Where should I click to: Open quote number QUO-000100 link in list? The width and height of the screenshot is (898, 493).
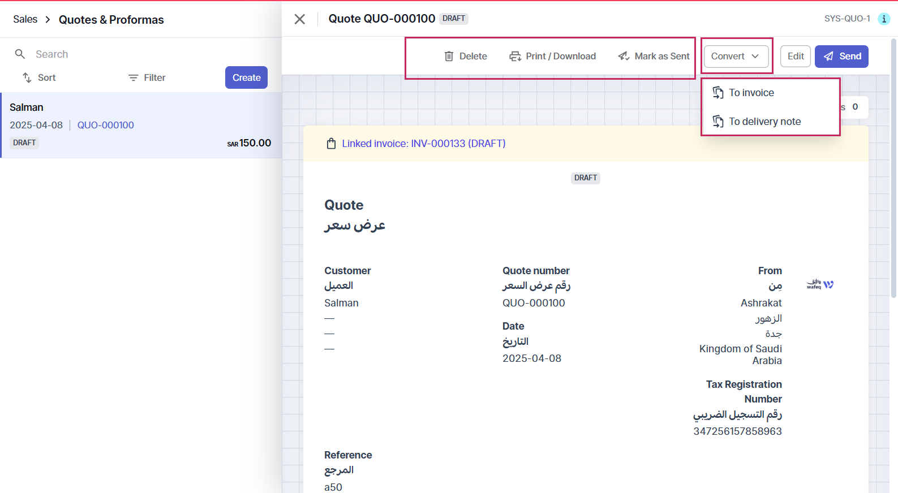pos(106,125)
